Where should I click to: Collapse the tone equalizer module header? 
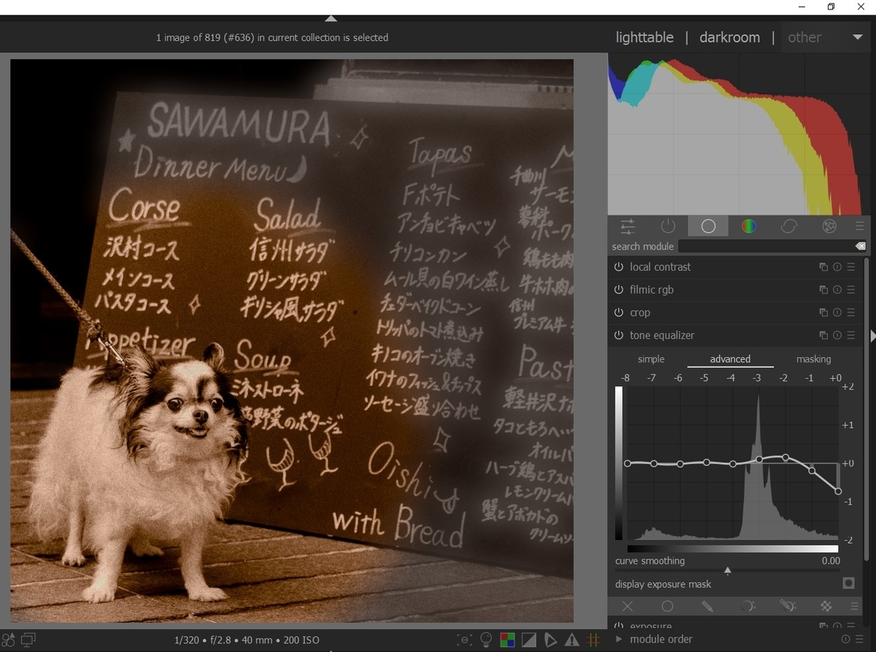pos(662,335)
